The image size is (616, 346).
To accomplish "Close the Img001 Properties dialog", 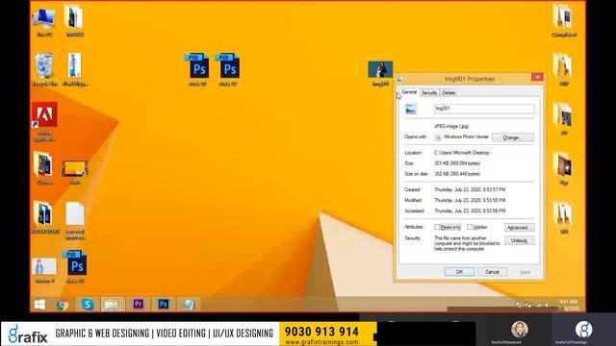I will click(x=537, y=77).
